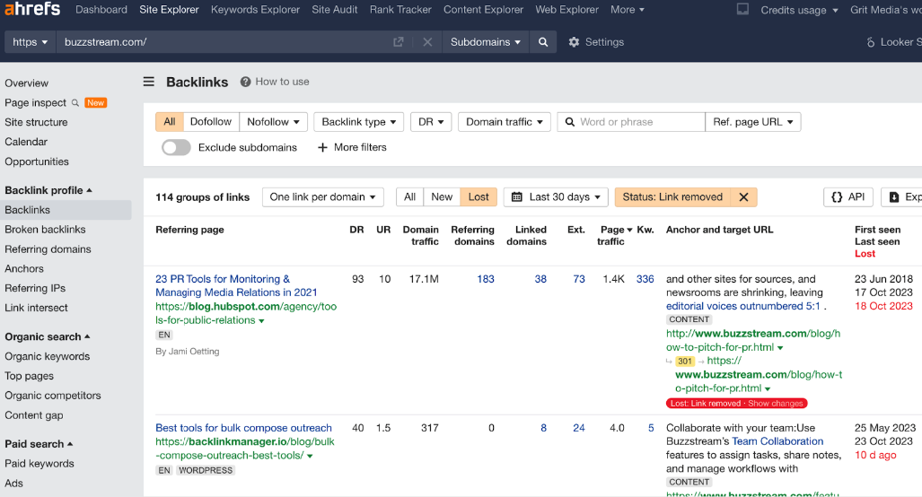Viewport: 922px width, 497px height.
Task: Open Broken backlinks in sidebar
Action: pyautogui.click(x=45, y=230)
